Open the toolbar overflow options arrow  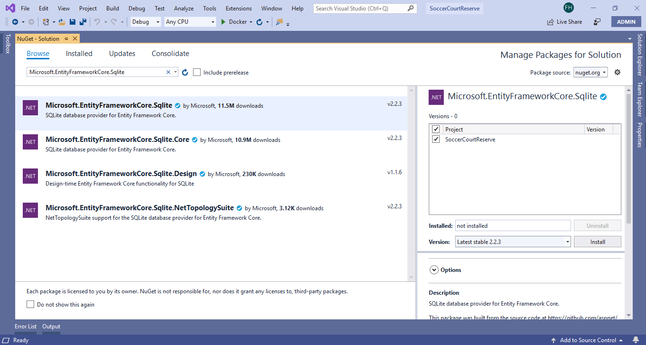tap(288, 23)
